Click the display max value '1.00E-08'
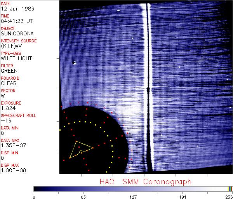Screen dimensions: 233x199 (x=13, y=170)
